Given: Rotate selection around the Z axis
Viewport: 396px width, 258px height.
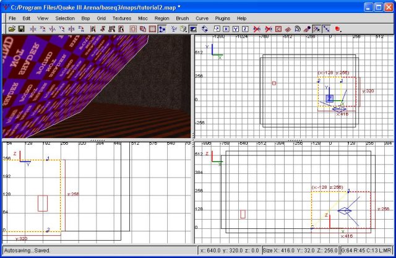Looking at the screenshot, I should pos(81,29).
